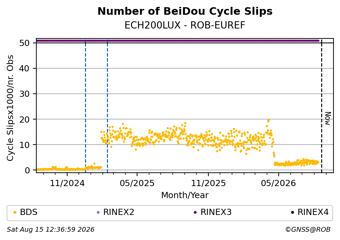The height and width of the screenshot is (240, 340).
Task: Click the 50 y-axis tick label
Action: pos(24,43)
